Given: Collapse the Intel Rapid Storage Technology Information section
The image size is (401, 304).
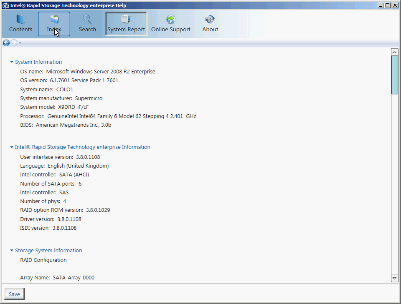Looking at the screenshot, I should (12, 147).
